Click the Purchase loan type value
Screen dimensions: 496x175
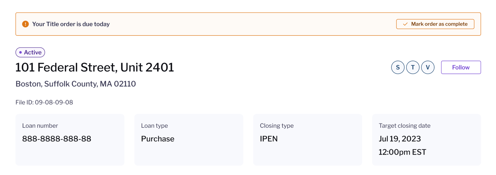(x=158, y=139)
